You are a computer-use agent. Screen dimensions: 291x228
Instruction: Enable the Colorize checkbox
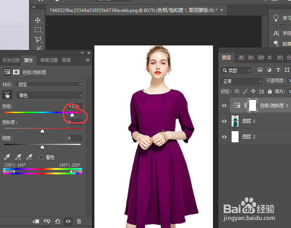(41, 157)
